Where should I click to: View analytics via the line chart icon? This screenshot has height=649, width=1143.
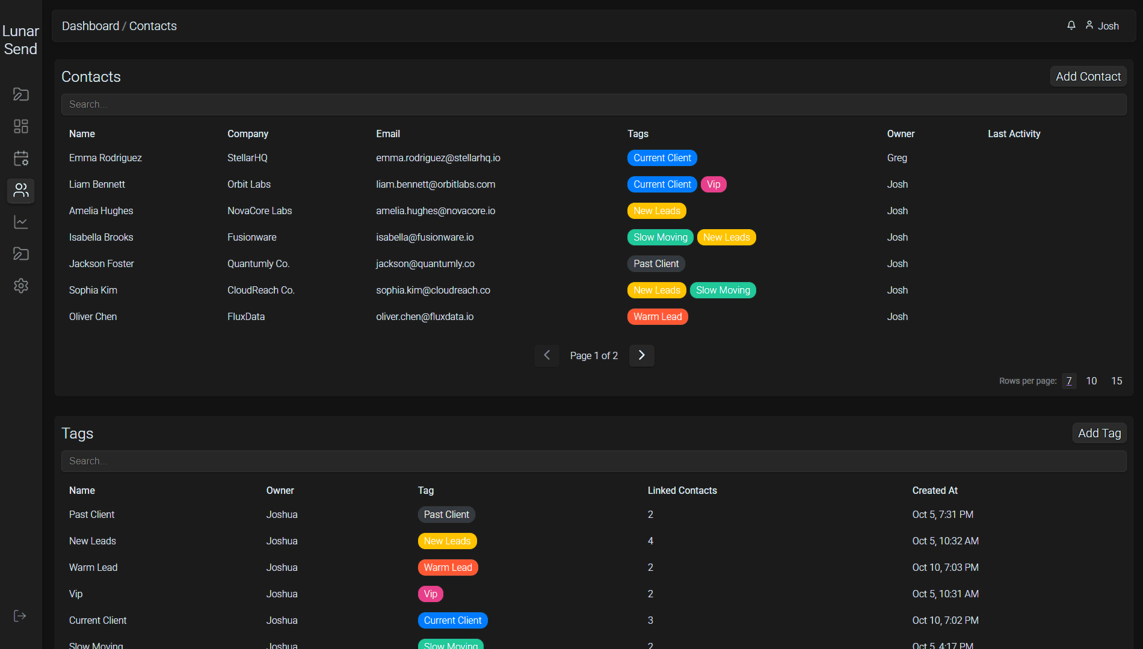(20, 222)
